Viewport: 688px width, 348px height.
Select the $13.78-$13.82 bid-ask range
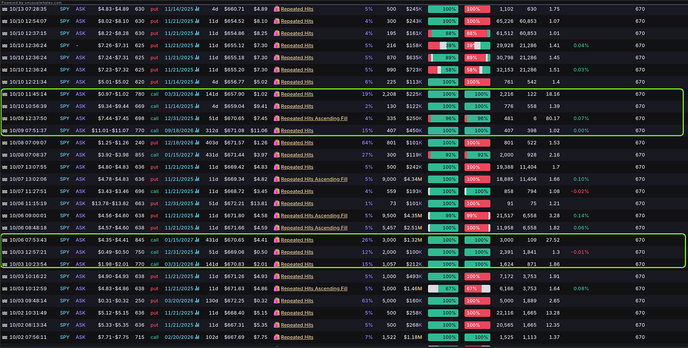[110, 204]
